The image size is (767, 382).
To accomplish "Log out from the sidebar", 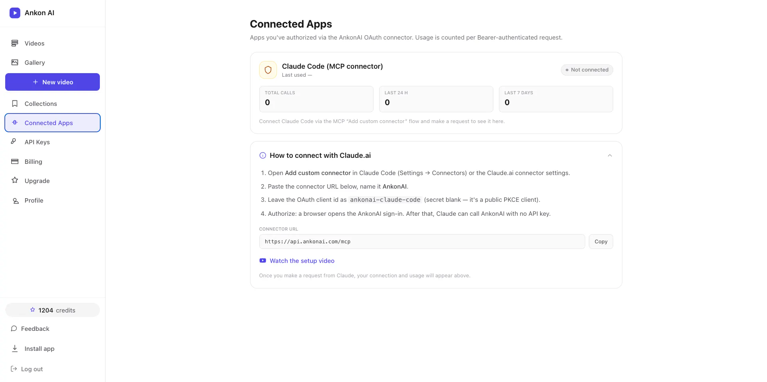I will 27,369.
